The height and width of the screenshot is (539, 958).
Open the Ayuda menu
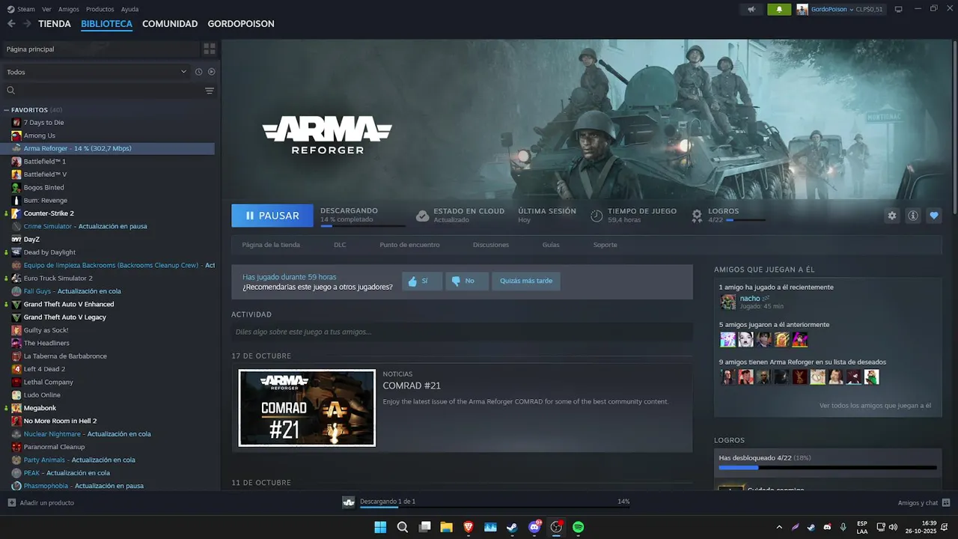coord(129,9)
